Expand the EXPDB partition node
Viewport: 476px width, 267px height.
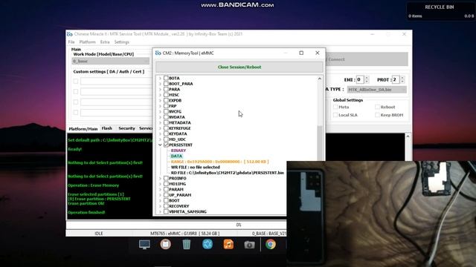(x=160, y=100)
